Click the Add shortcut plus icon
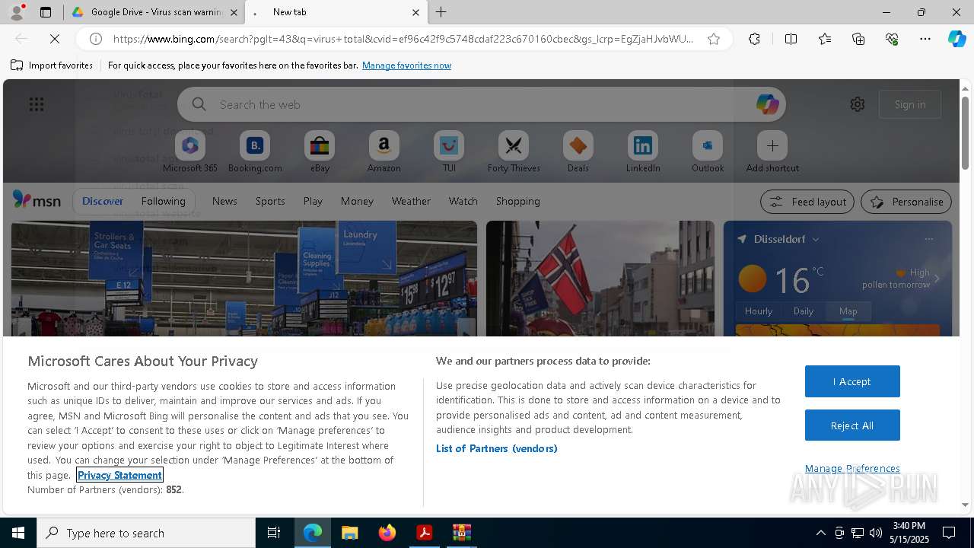Screen dimensions: 974x548 772,145
